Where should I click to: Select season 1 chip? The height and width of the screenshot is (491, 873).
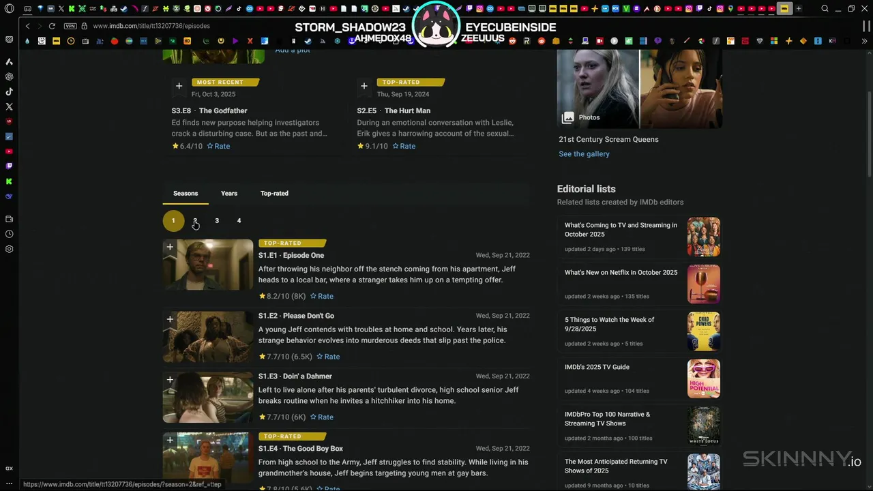pyautogui.click(x=173, y=221)
